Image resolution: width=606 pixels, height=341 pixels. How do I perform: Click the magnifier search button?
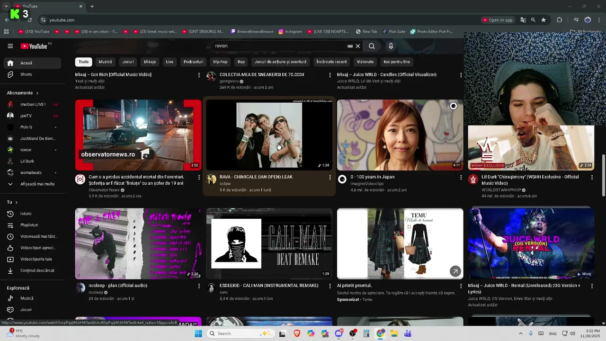coord(372,46)
